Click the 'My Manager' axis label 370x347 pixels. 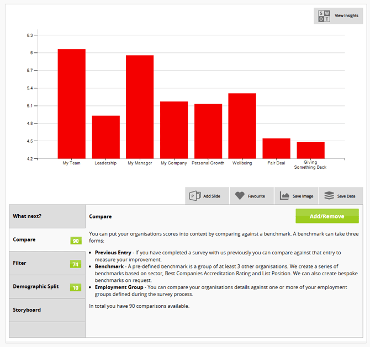click(x=140, y=163)
